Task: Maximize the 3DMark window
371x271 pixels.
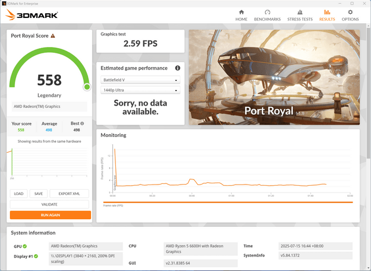Action: pyautogui.click(x=352, y=3)
